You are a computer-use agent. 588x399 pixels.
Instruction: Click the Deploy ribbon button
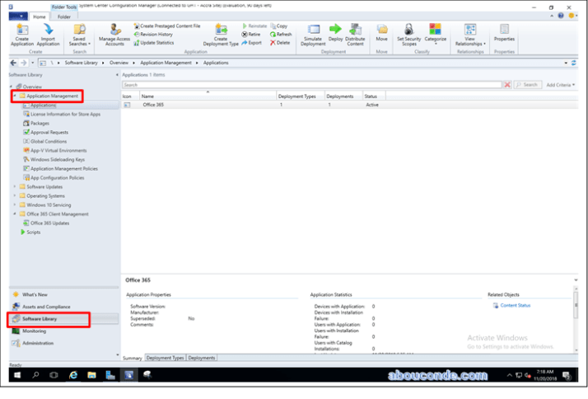coord(335,33)
